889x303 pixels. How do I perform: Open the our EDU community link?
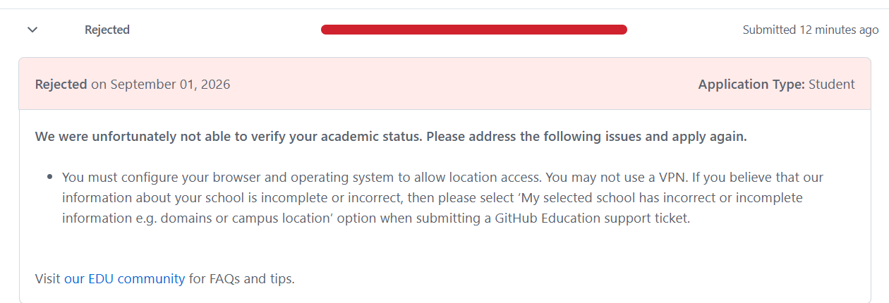tap(125, 278)
